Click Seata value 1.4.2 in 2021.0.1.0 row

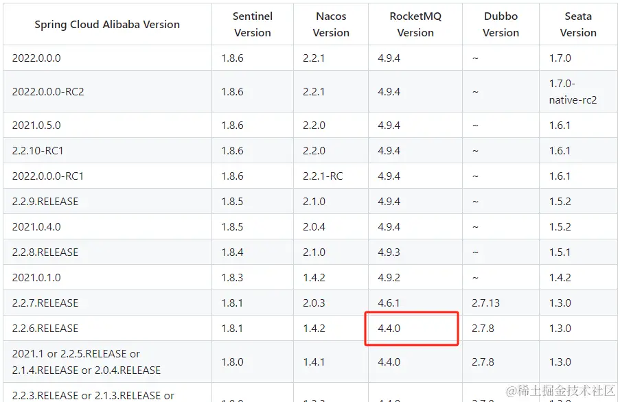pyautogui.click(x=560, y=277)
